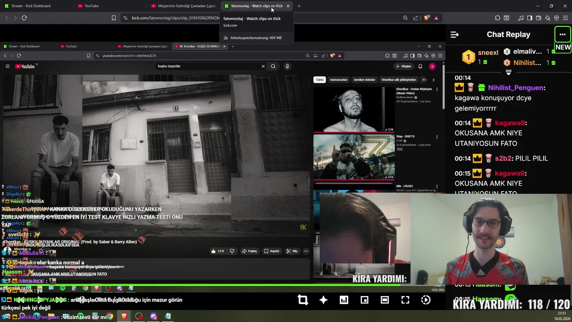The height and width of the screenshot is (322, 572).
Task: Click 'kuşku duyanlar' search field in streamed YouTube
Action: [x=208, y=66]
